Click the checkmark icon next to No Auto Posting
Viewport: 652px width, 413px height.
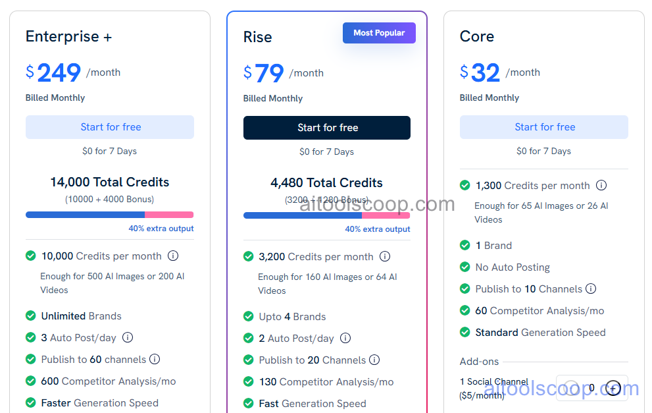tap(465, 267)
